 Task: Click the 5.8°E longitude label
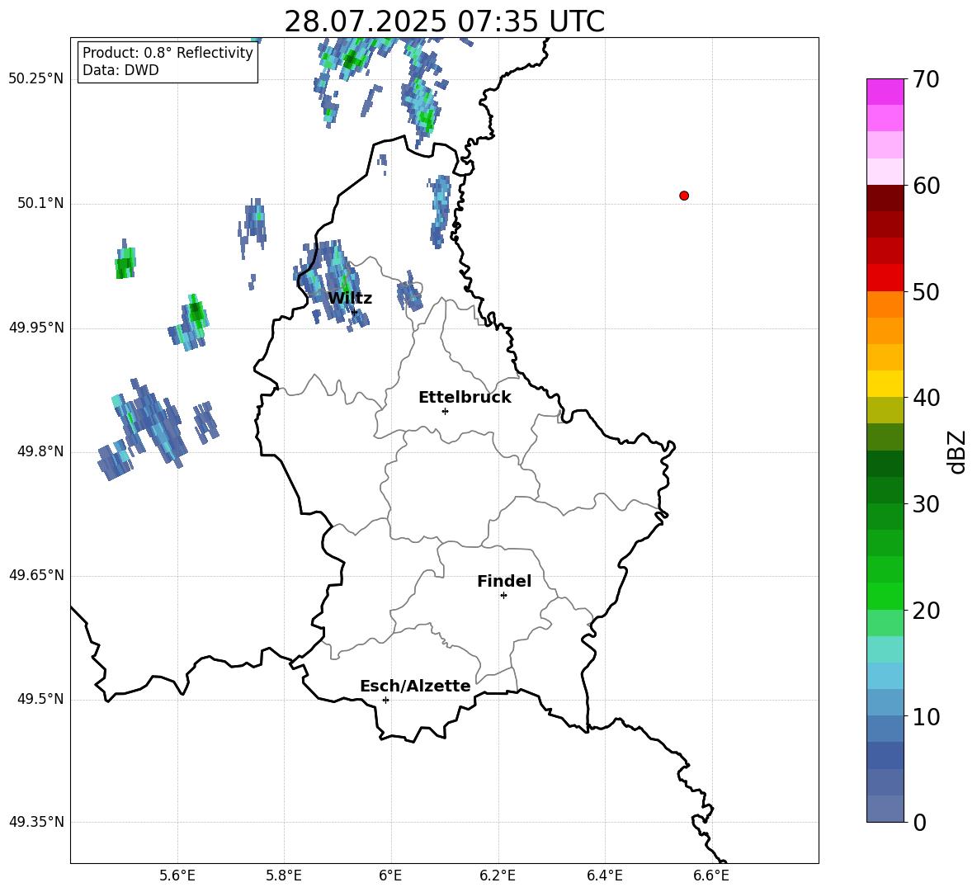coord(284,875)
